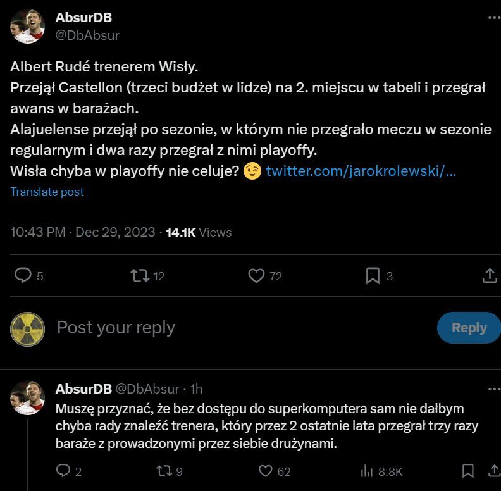Repost the thread reply
The width and height of the screenshot is (501, 491).
[x=164, y=471]
